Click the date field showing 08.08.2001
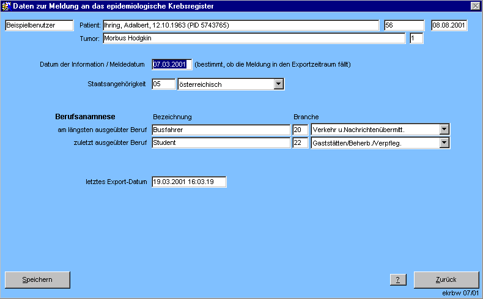 (449, 26)
